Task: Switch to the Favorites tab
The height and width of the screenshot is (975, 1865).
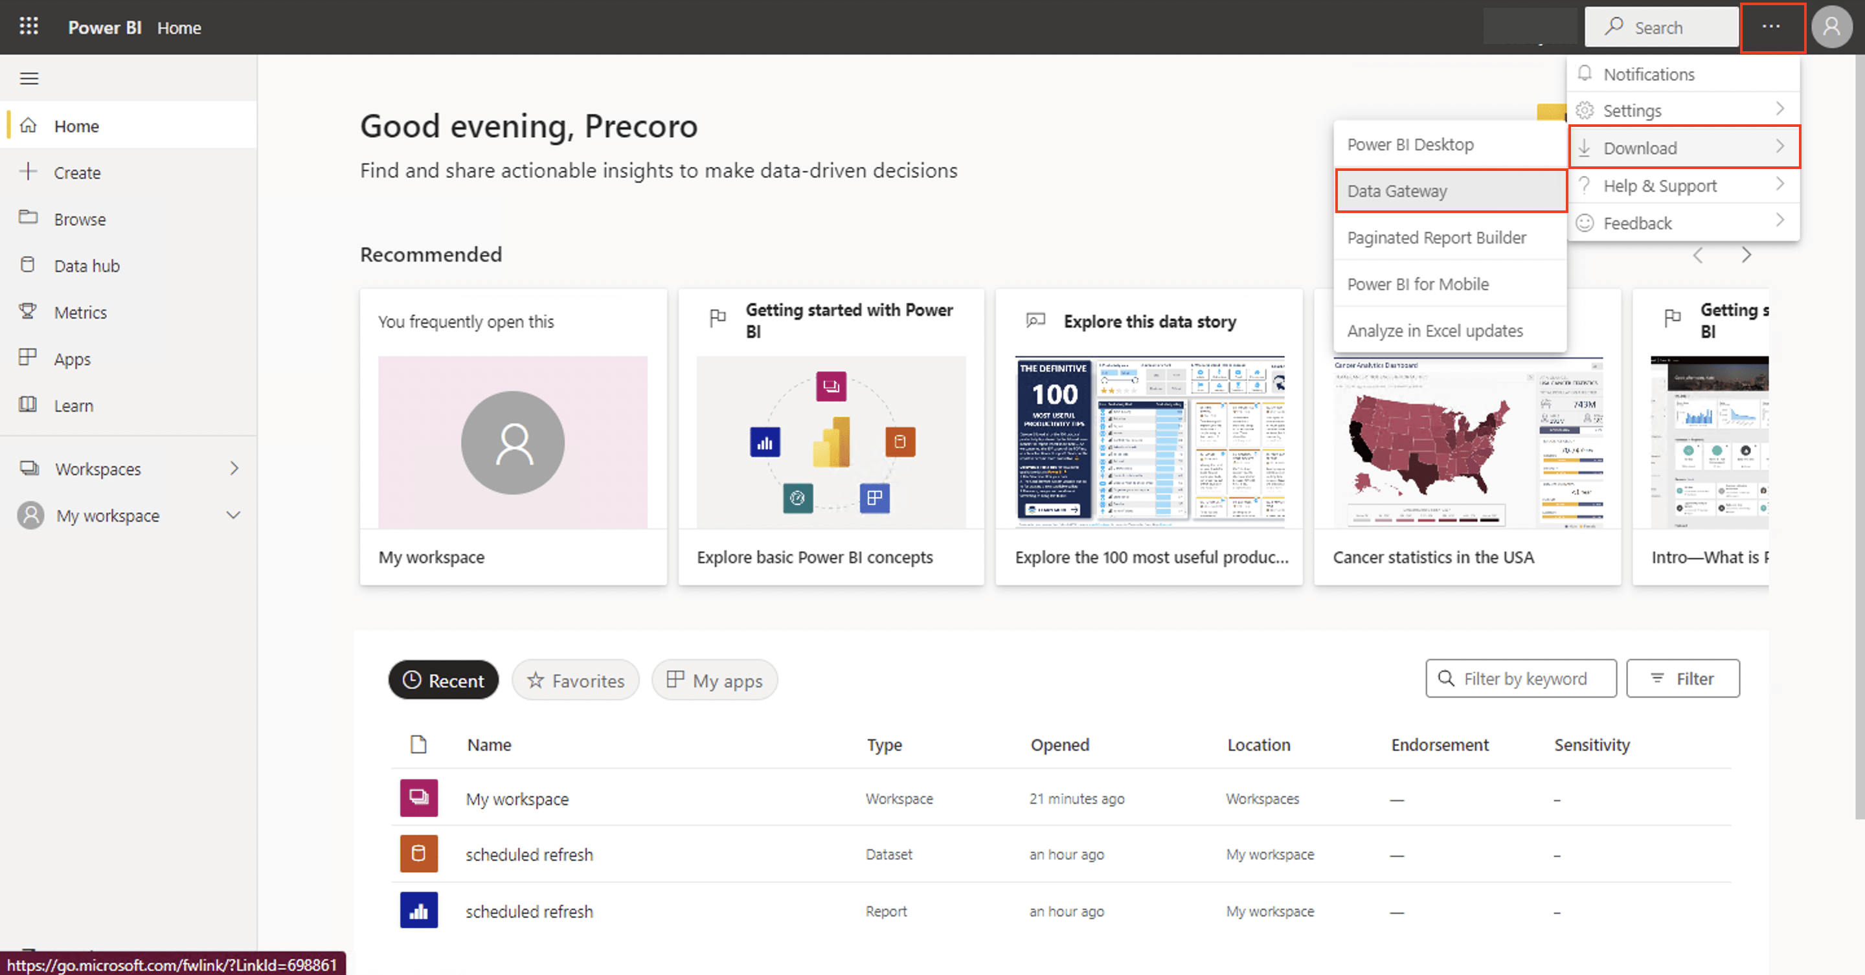Action: pos(576,680)
